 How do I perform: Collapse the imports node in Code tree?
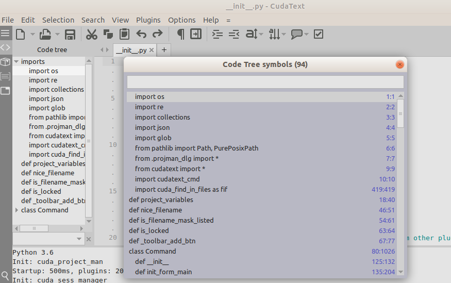(x=16, y=62)
